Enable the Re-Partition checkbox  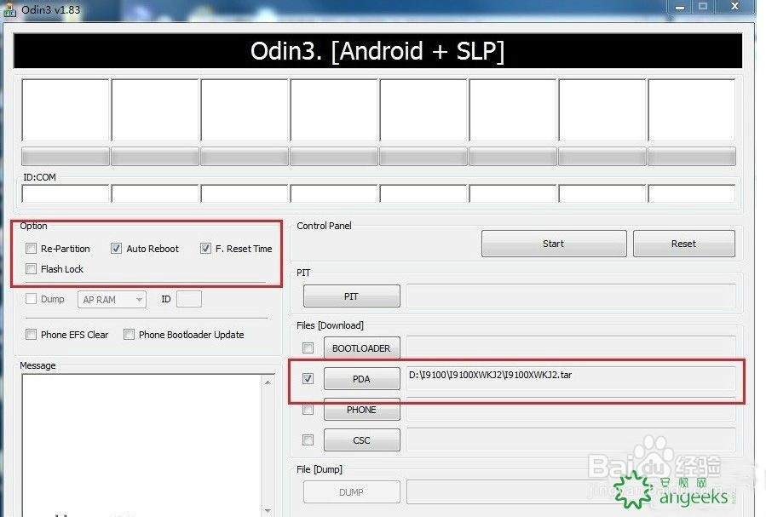point(32,249)
